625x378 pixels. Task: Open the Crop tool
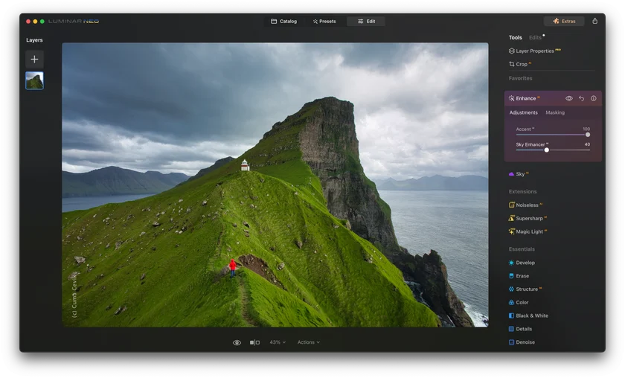[x=521, y=64]
